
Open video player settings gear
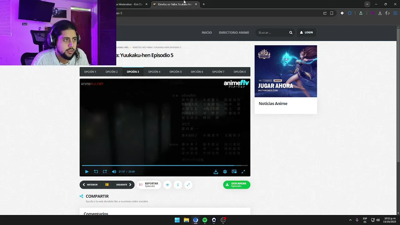(225, 172)
